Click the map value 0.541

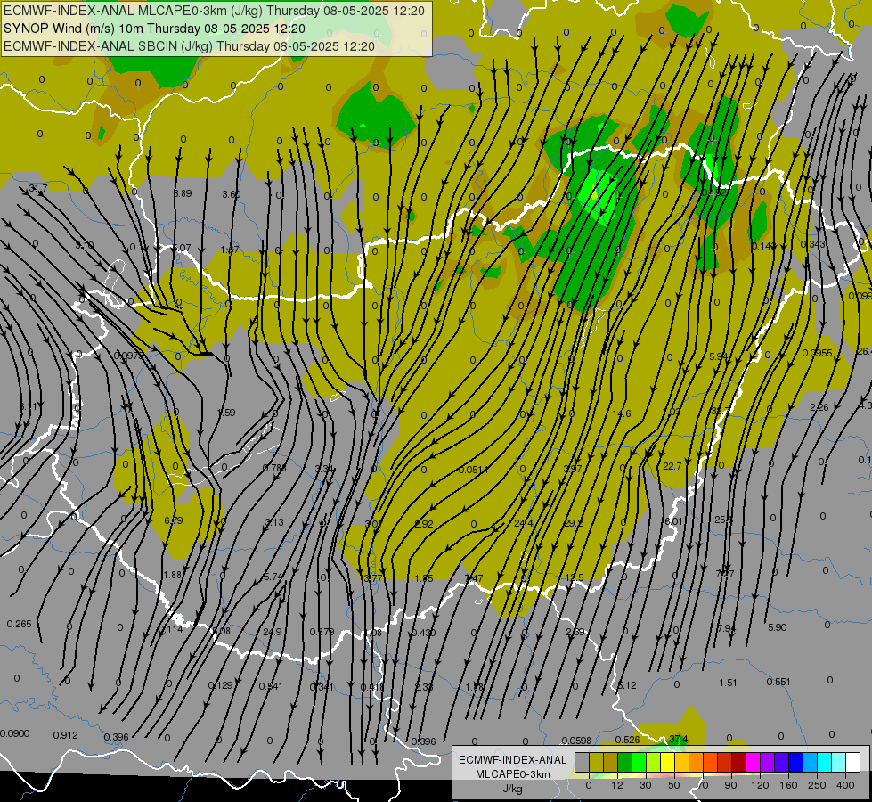(x=271, y=685)
